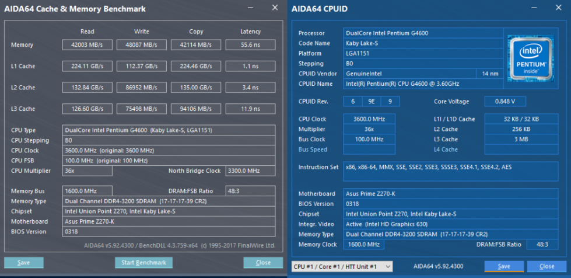Click Memory Type field in Benchmark window

coord(169,201)
